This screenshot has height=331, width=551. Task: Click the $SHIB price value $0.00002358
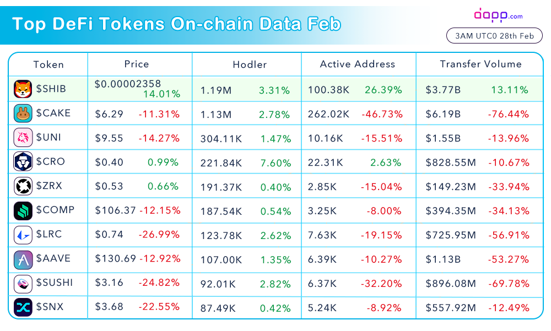(128, 84)
